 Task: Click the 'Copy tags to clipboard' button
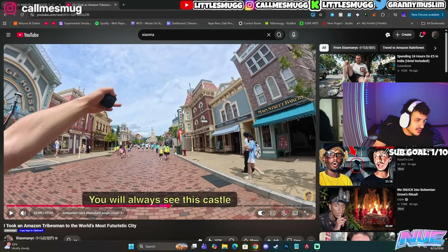pyautogui.click(x=31, y=230)
